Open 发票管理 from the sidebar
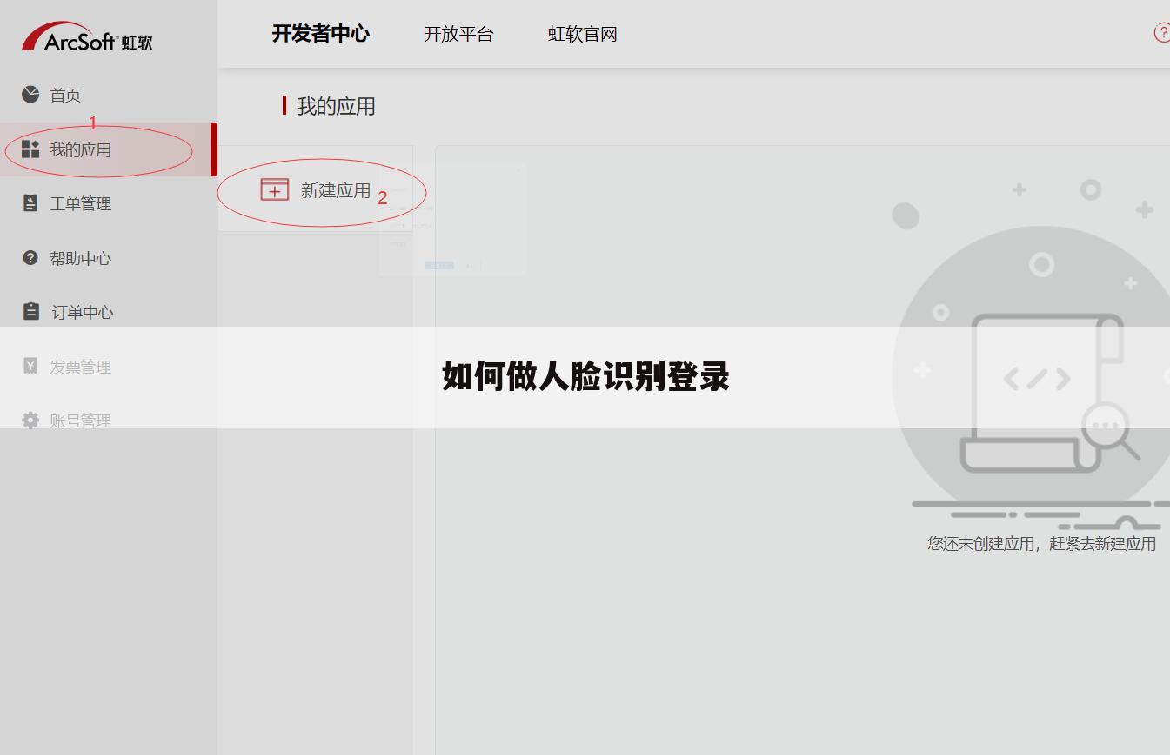The image size is (1170, 755). (x=80, y=367)
